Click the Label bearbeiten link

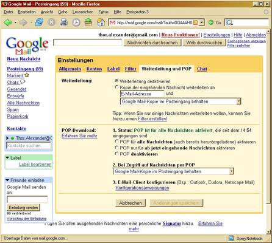(35, 165)
